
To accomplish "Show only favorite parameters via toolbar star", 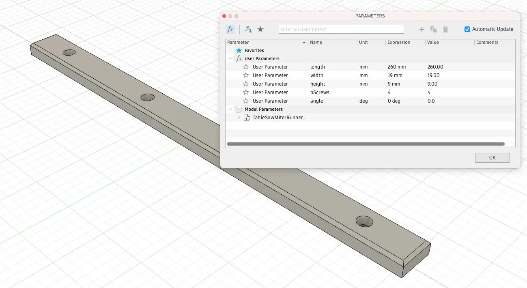I will tap(260, 29).
